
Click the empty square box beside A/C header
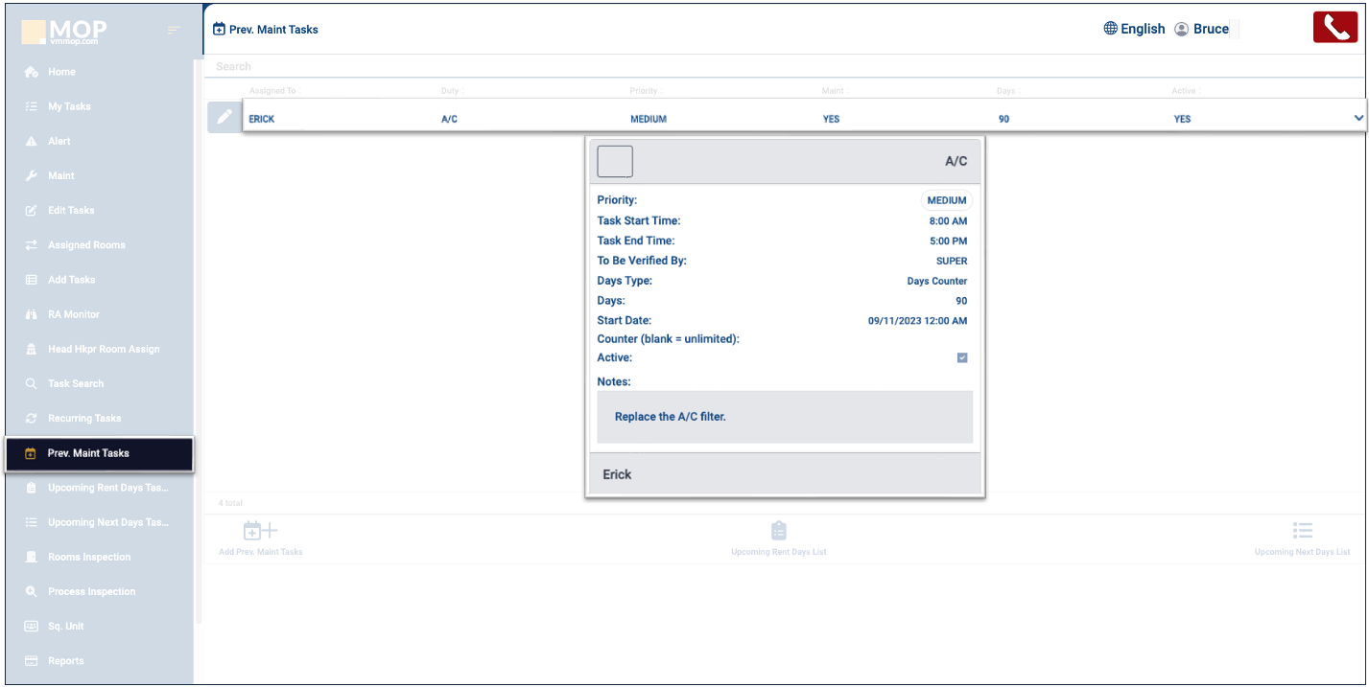pos(615,162)
